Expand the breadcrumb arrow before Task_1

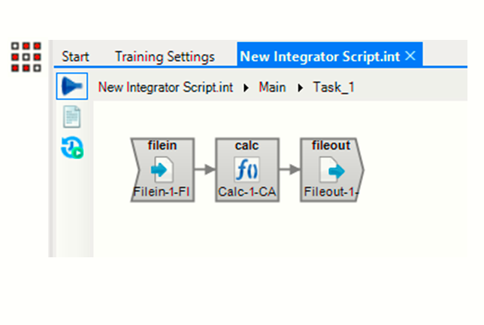[x=301, y=87]
